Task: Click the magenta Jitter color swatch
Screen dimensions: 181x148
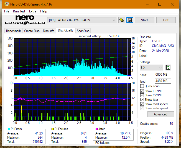Action: [97, 129]
